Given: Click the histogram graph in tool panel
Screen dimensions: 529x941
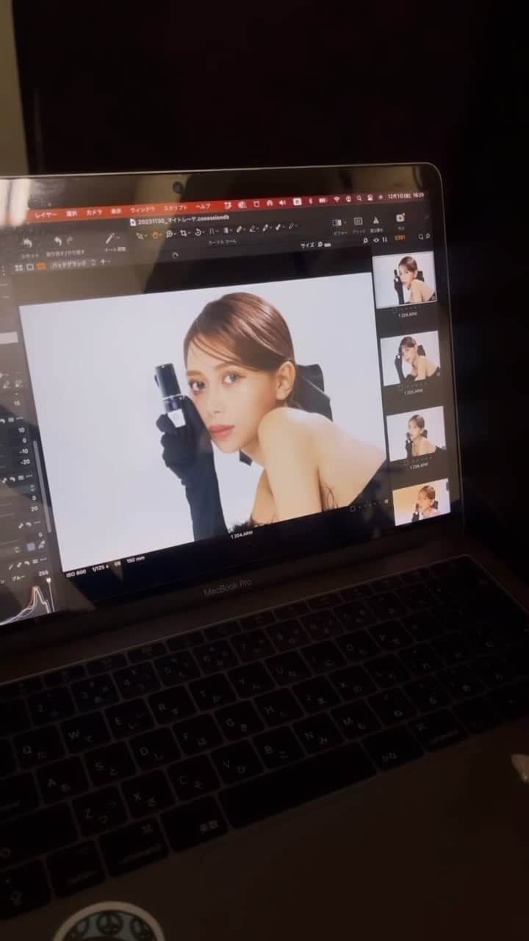Looking at the screenshot, I should coord(26,604).
